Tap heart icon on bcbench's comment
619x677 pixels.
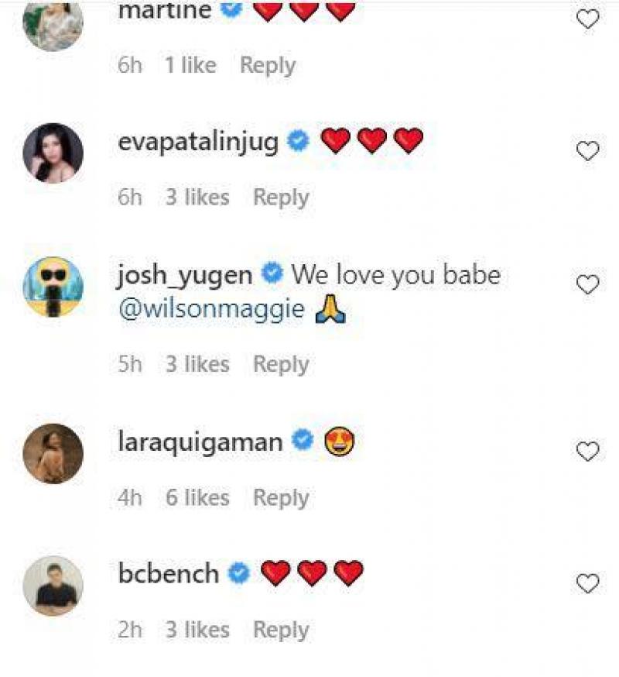(588, 583)
